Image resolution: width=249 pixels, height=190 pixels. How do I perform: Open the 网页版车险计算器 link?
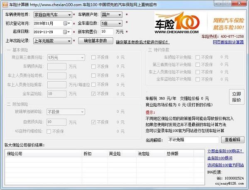[228, 42]
